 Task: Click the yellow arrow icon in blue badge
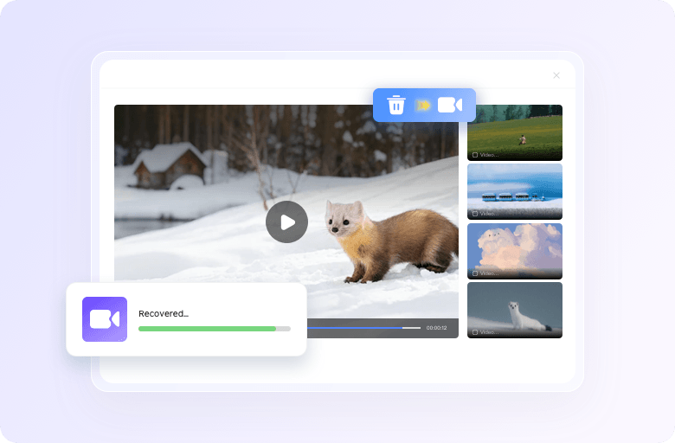pos(423,106)
